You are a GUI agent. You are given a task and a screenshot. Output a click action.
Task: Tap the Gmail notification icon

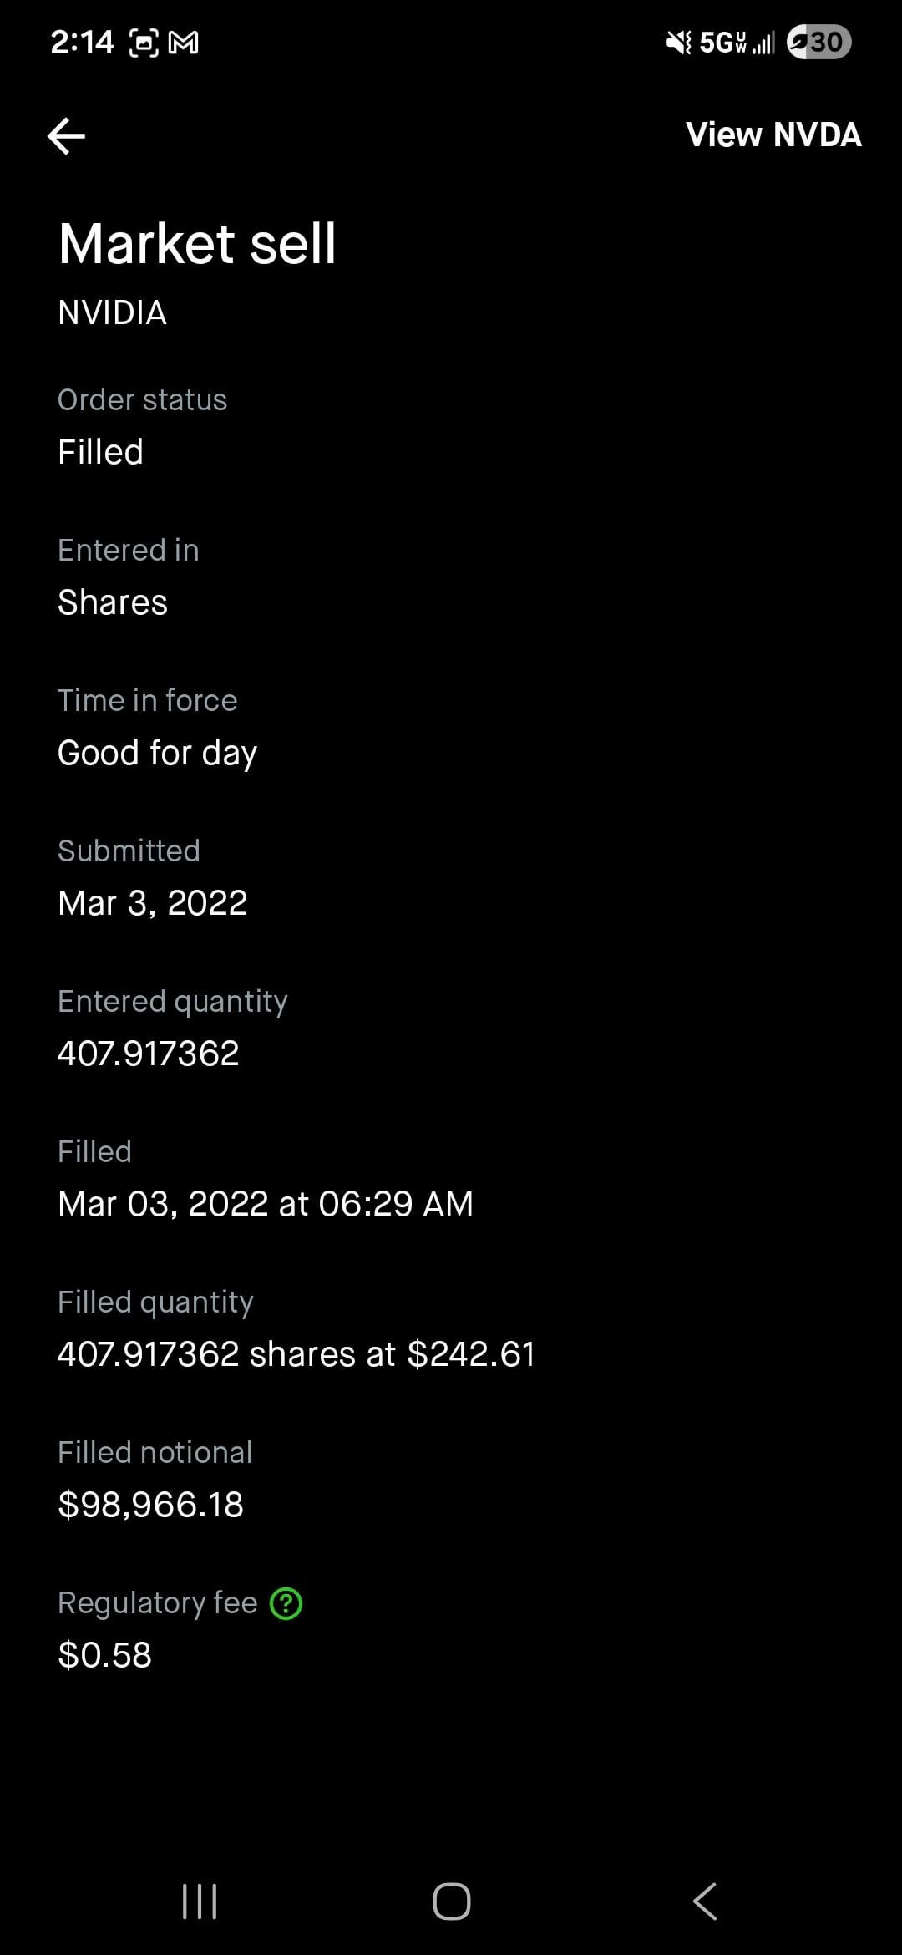pos(184,43)
